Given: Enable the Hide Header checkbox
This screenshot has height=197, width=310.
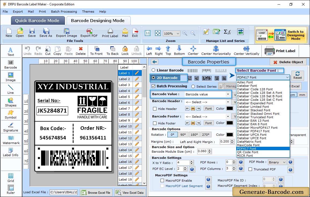Looking at the screenshot, I should pyautogui.click(x=155, y=109).
